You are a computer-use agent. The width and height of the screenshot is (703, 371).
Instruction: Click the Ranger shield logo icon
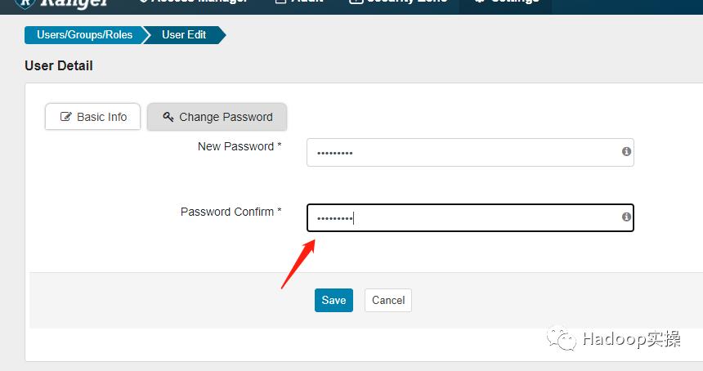pyautogui.click(x=24, y=2)
